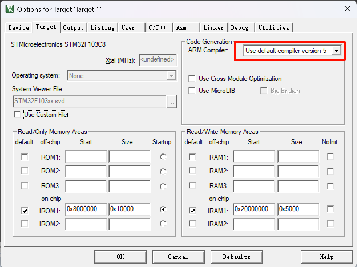The height and width of the screenshot is (267, 357).
Task: Click the IRAM1 Size input field
Action: tap(298, 209)
